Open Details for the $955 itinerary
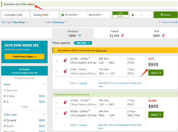The width and height of the screenshot is (178, 132). tap(73, 125)
